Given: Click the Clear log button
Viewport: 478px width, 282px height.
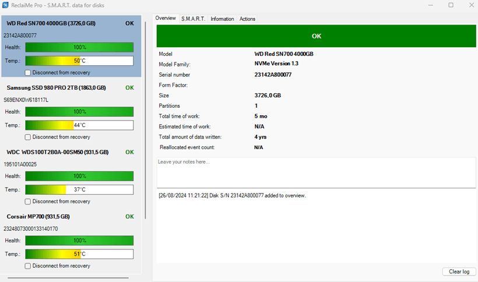Looking at the screenshot, I should point(459,272).
